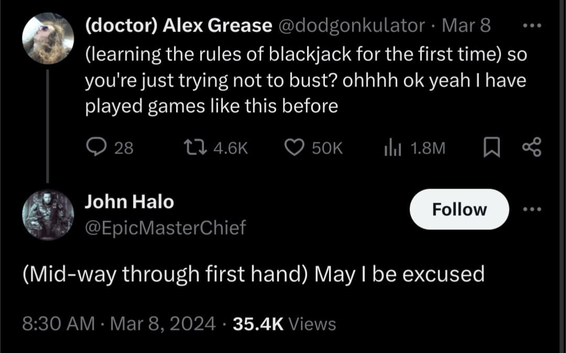This screenshot has width=566, height=353.
Task: Click @EpicMasterChief's username
Action: pyautogui.click(x=164, y=228)
